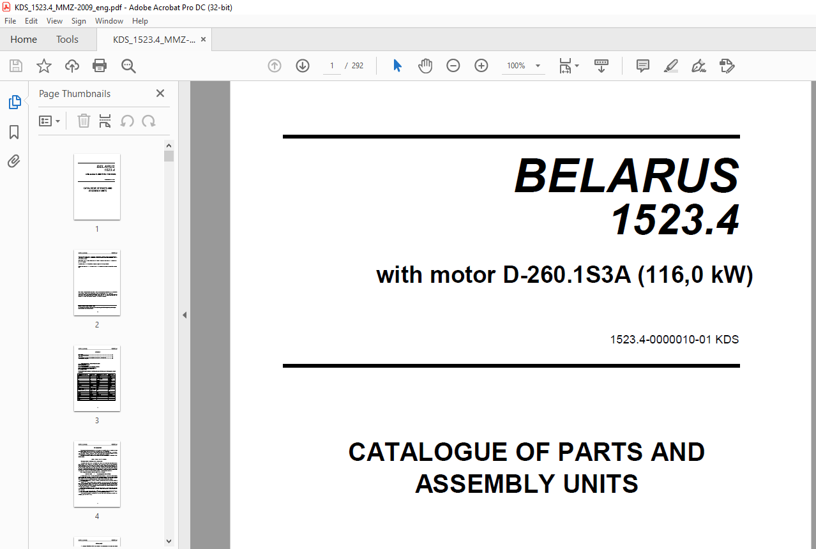Activate the Hand pan tool

click(425, 66)
